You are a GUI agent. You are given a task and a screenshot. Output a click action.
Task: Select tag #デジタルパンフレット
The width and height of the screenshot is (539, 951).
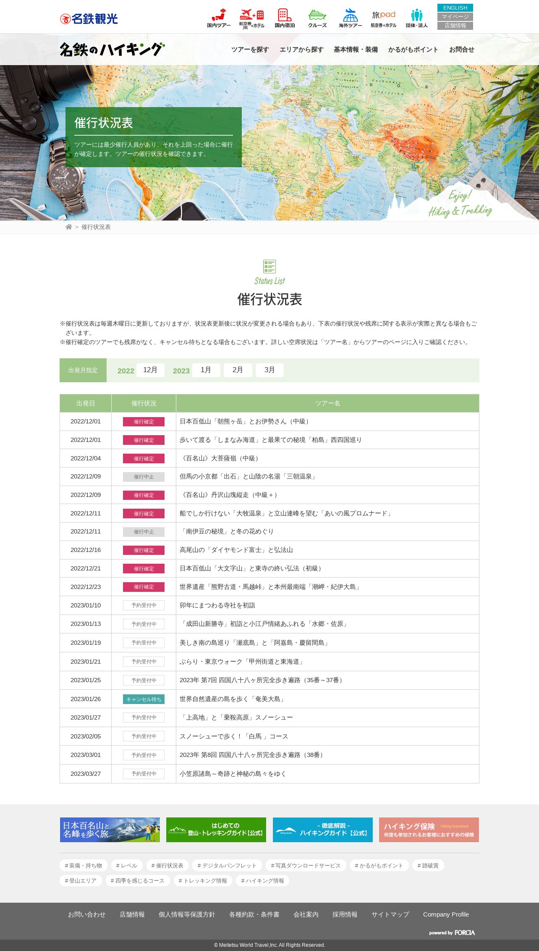[x=227, y=865]
